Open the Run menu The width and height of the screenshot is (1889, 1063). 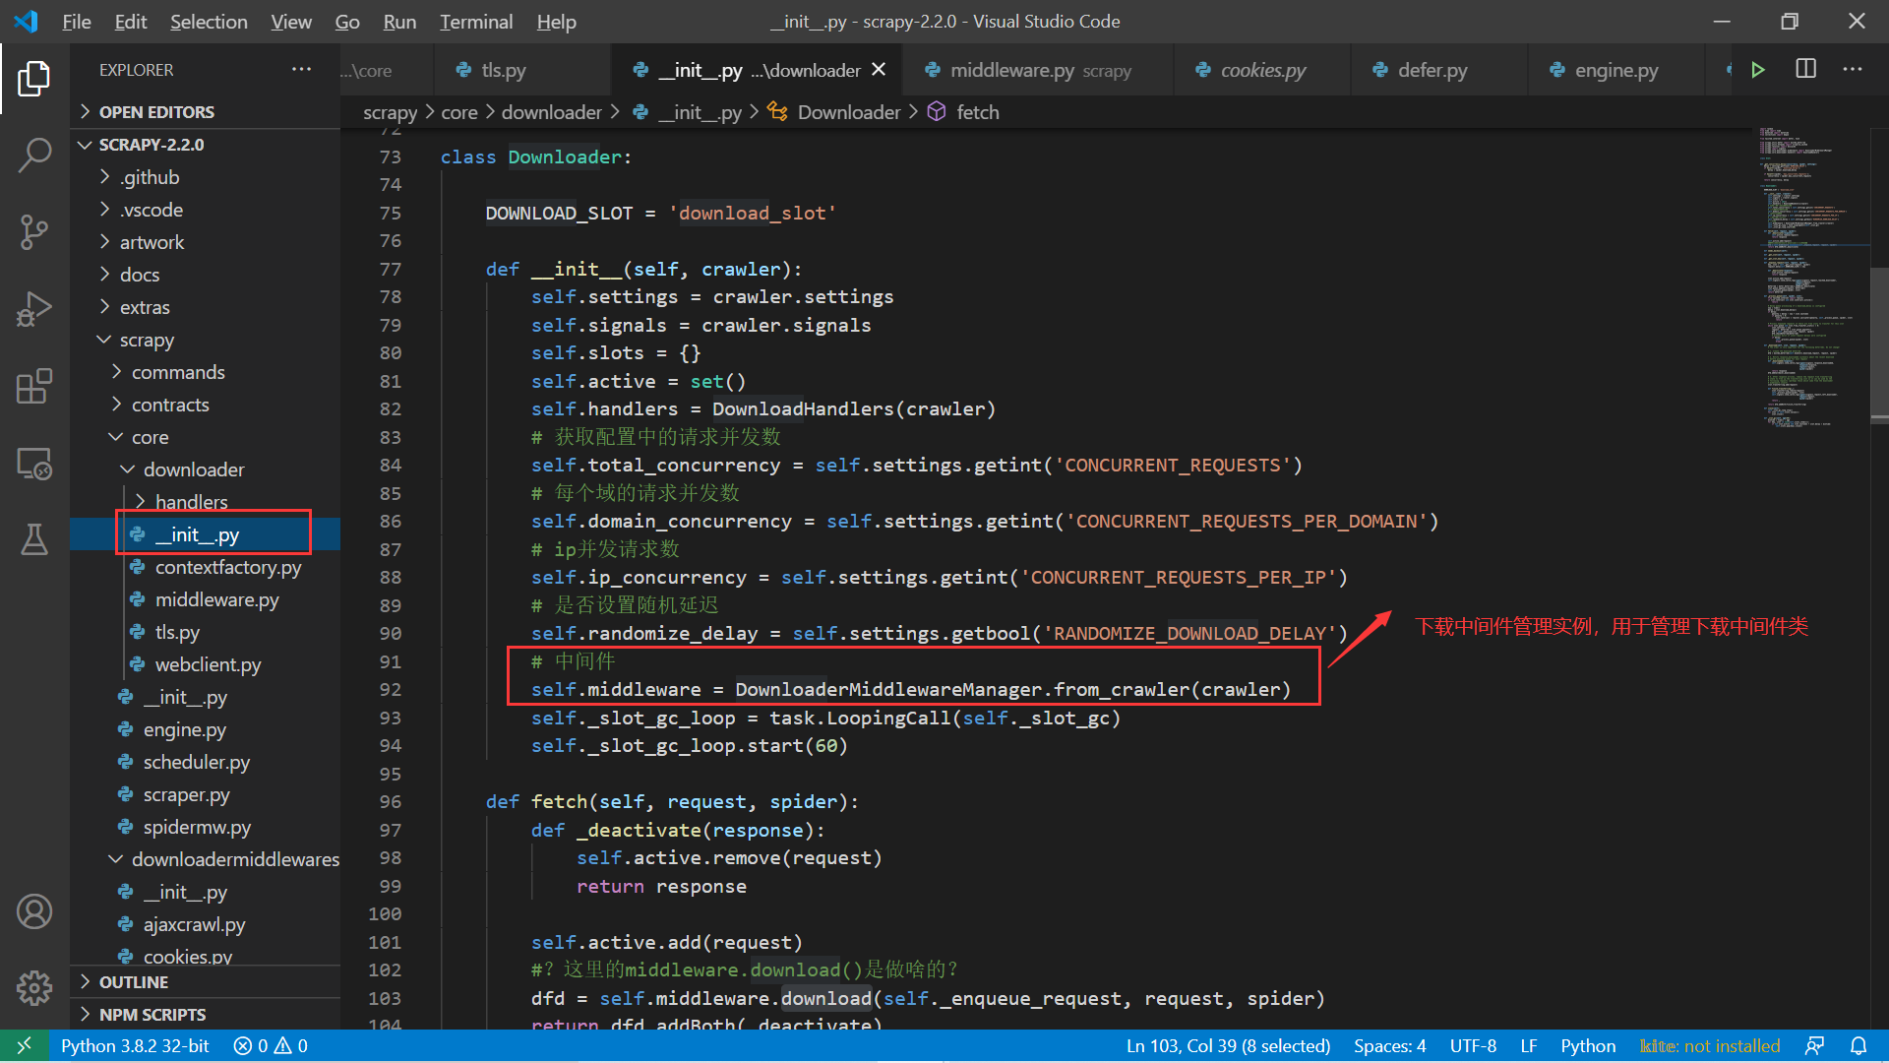(x=399, y=21)
